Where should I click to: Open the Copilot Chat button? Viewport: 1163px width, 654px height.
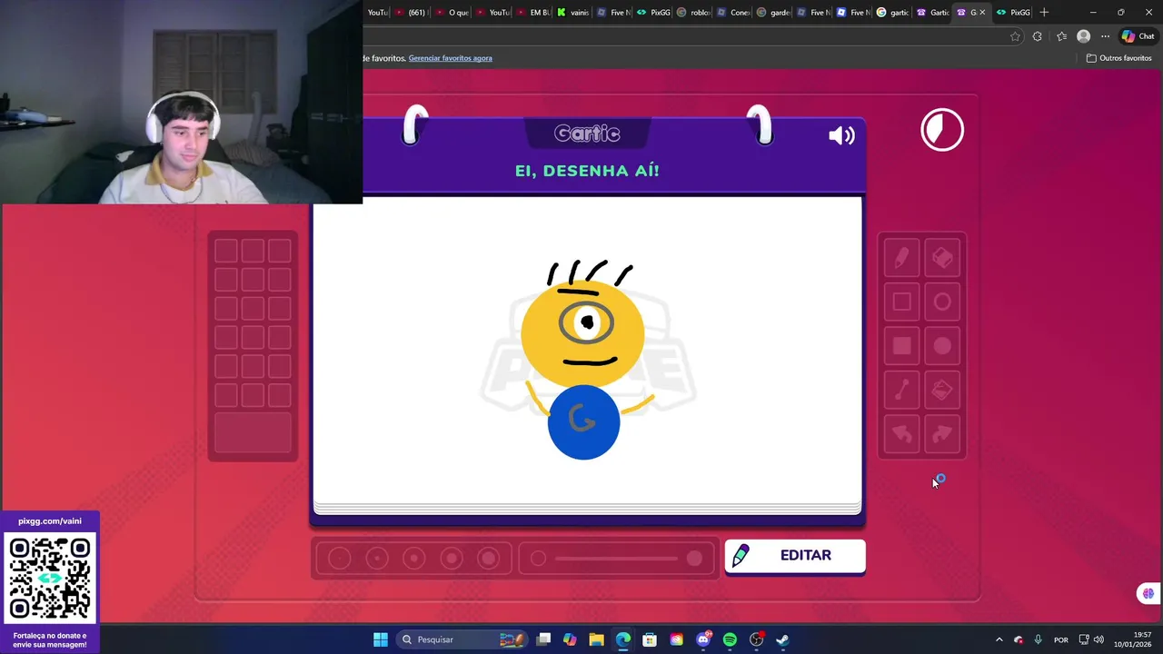[1138, 36]
